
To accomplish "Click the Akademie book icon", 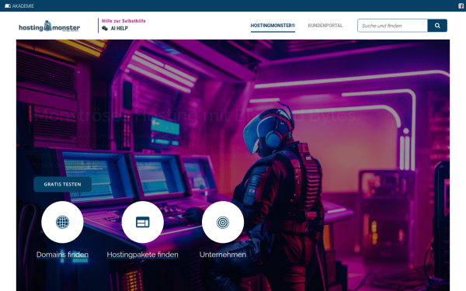I will point(8,6).
